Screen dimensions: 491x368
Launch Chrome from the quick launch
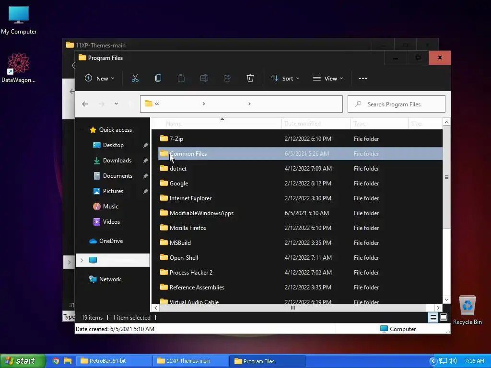[56, 361]
